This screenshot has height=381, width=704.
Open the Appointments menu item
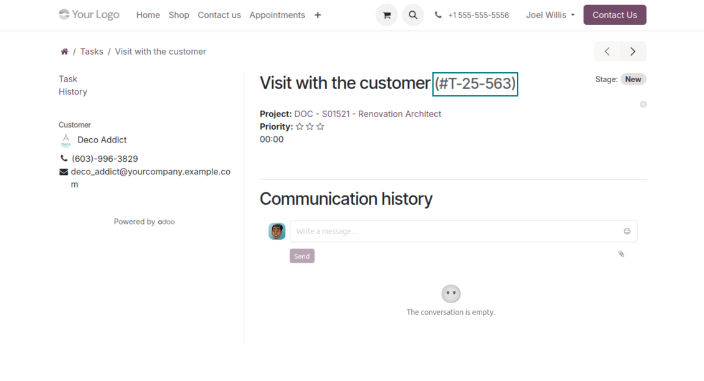click(x=277, y=15)
